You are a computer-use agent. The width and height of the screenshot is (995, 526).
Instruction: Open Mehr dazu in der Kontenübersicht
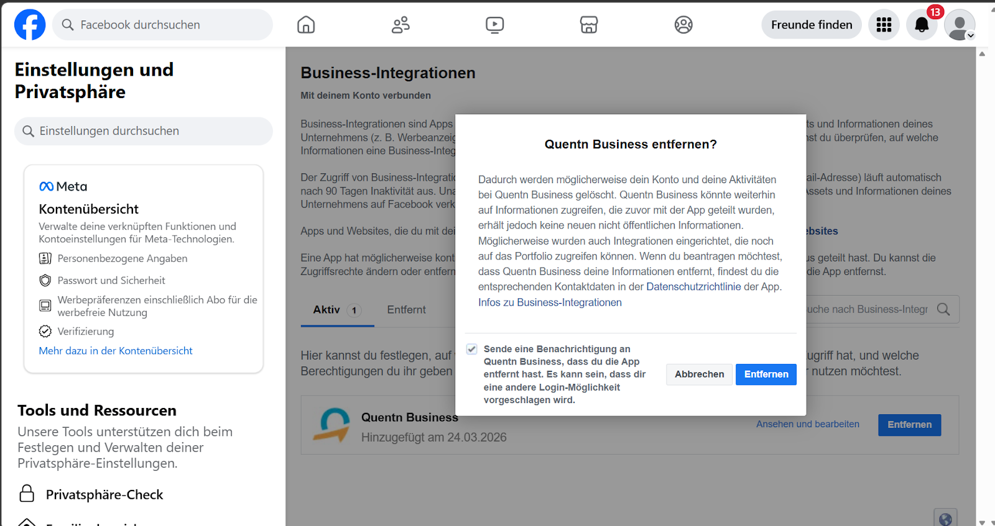click(116, 351)
